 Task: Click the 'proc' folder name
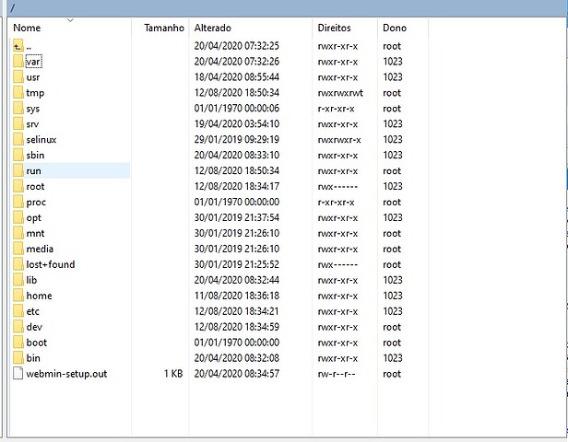(36, 203)
